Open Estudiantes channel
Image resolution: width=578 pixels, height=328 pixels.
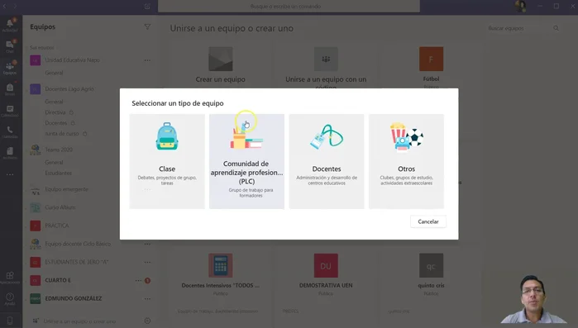58,173
